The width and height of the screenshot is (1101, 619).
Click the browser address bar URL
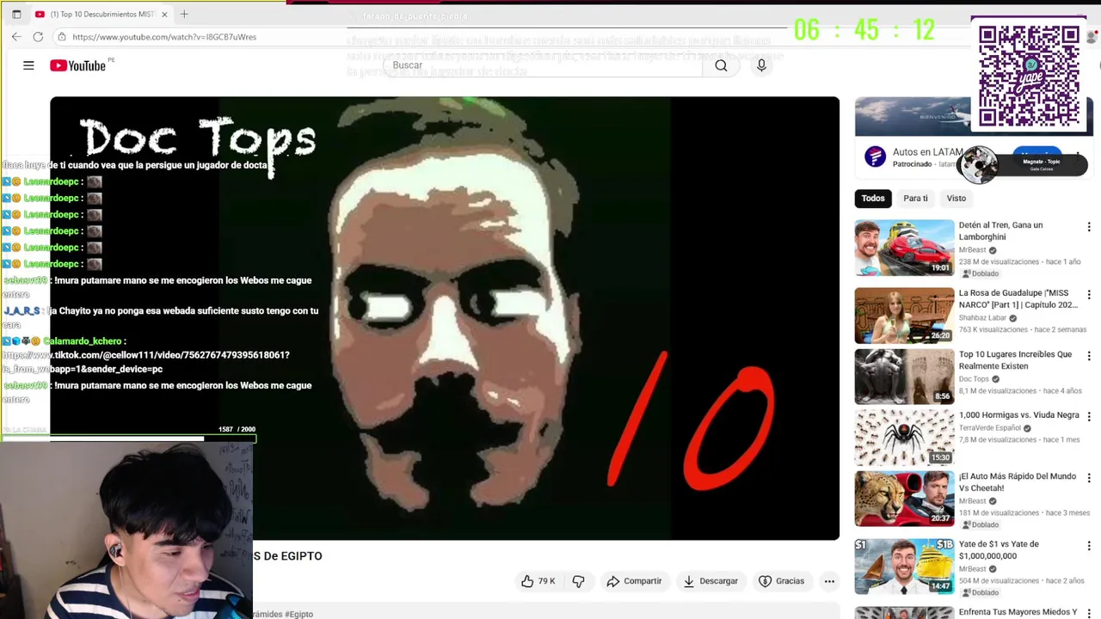click(x=164, y=37)
